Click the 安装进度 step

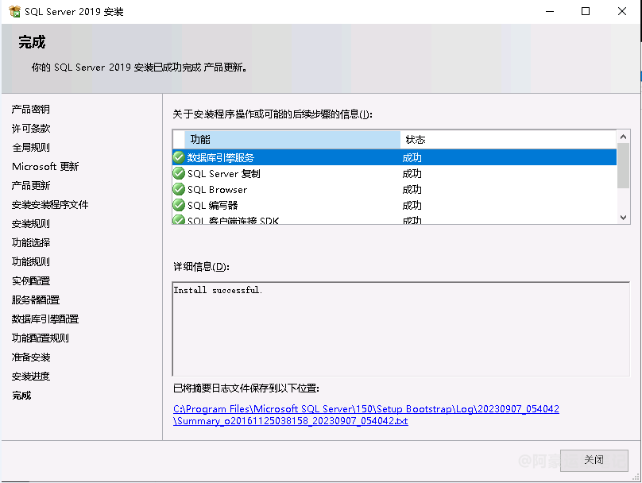tap(31, 377)
